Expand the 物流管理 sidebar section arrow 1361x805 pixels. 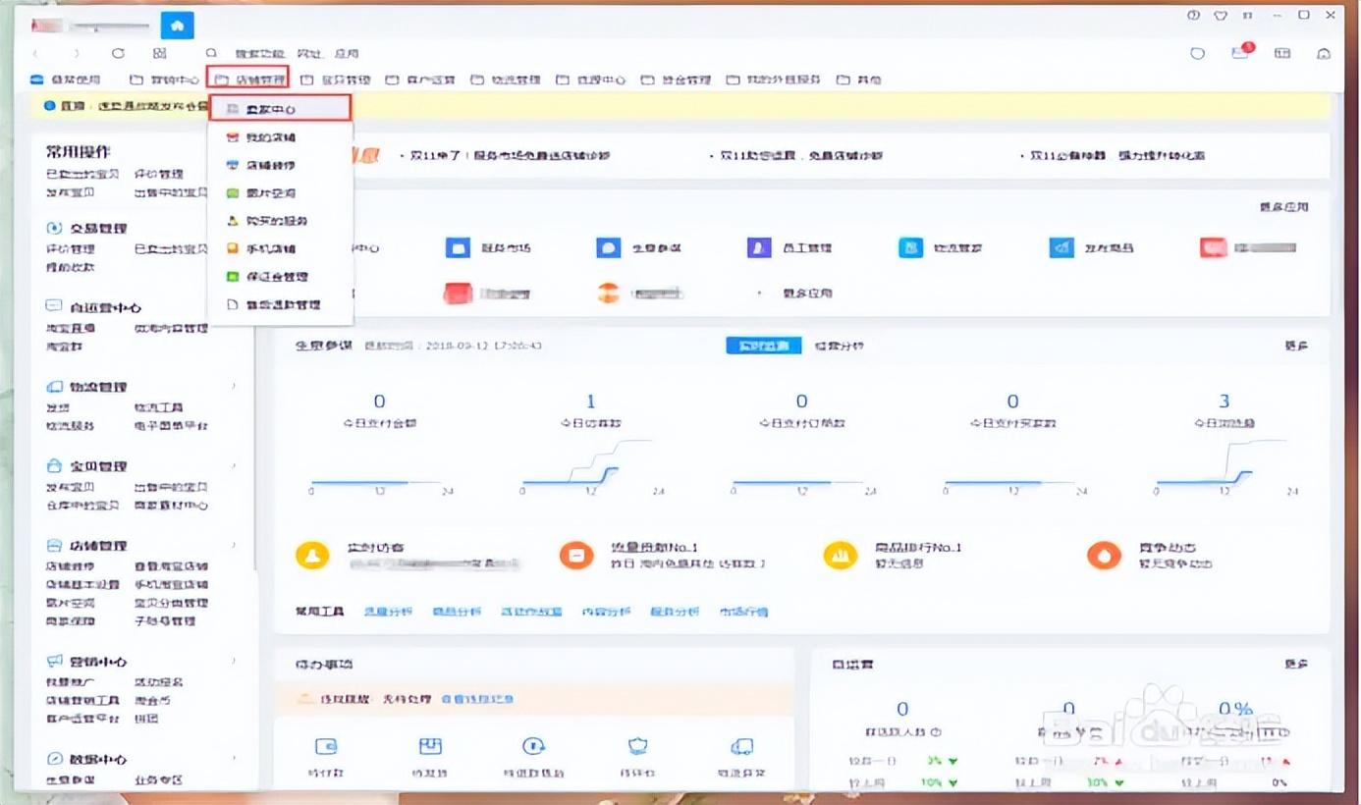tap(234, 387)
